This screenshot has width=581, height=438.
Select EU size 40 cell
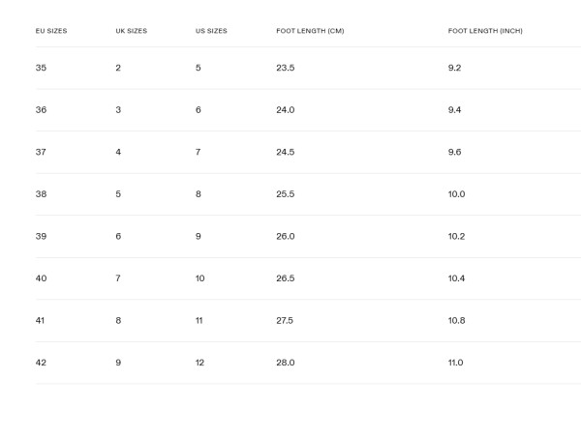pos(41,278)
